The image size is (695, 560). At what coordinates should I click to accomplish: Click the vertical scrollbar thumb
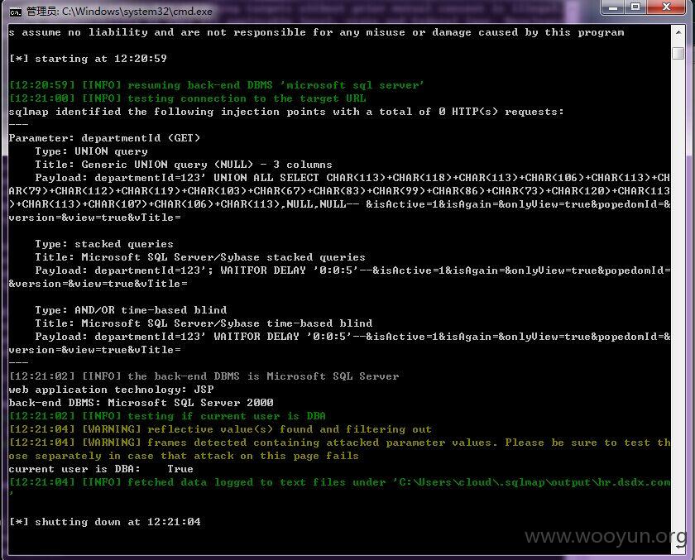pos(678,53)
